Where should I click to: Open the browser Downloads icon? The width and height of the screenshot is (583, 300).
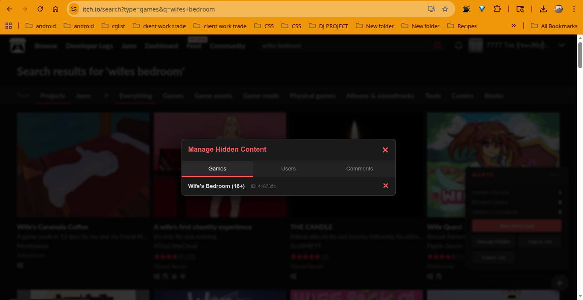[543, 9]
